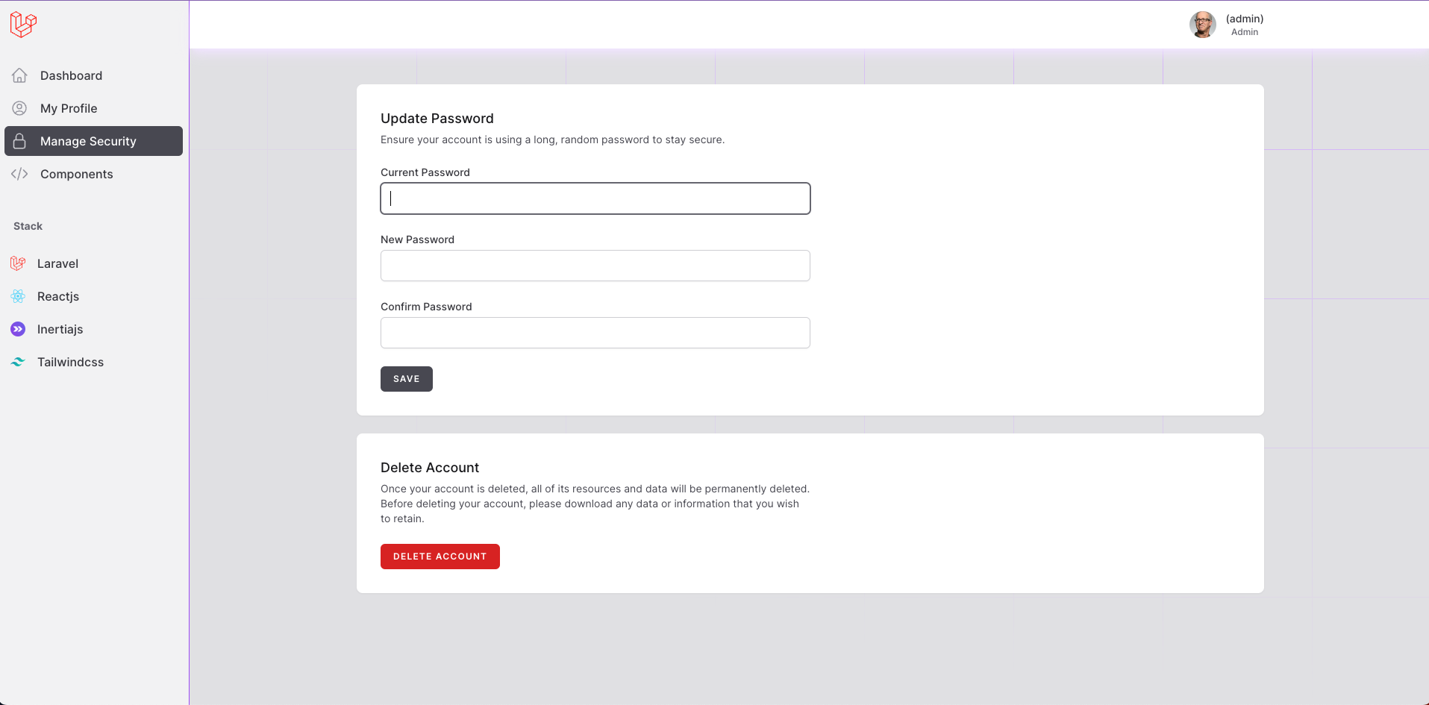Open My Profile from the sidebar
1429x705 pixels.
(69, 108)
